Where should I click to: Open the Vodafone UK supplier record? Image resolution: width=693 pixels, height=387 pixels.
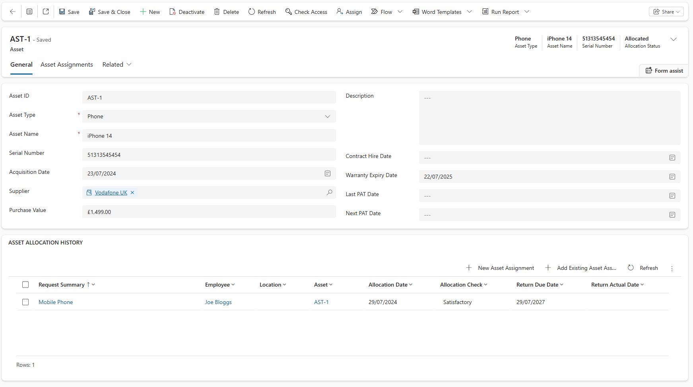click(111, 193)
